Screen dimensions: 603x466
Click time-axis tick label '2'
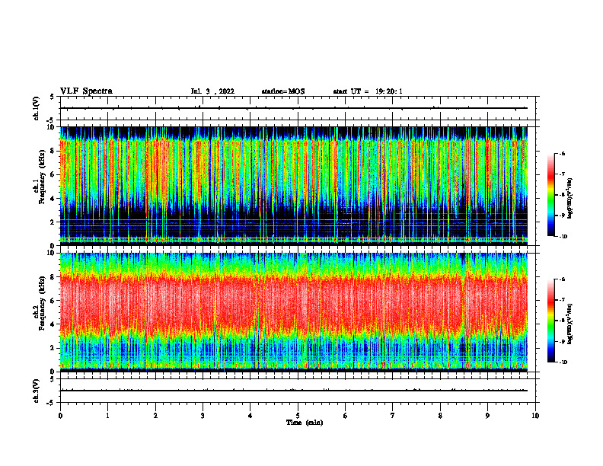click(x=155, y=416)
